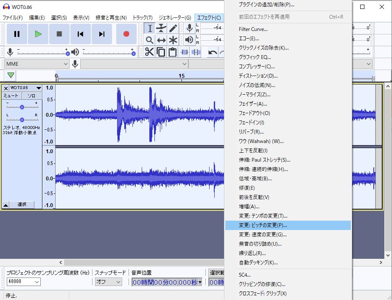This screenshot has height=300, width=392.
Task: Click the Undo arrow icon
Action: pos(212,52)
